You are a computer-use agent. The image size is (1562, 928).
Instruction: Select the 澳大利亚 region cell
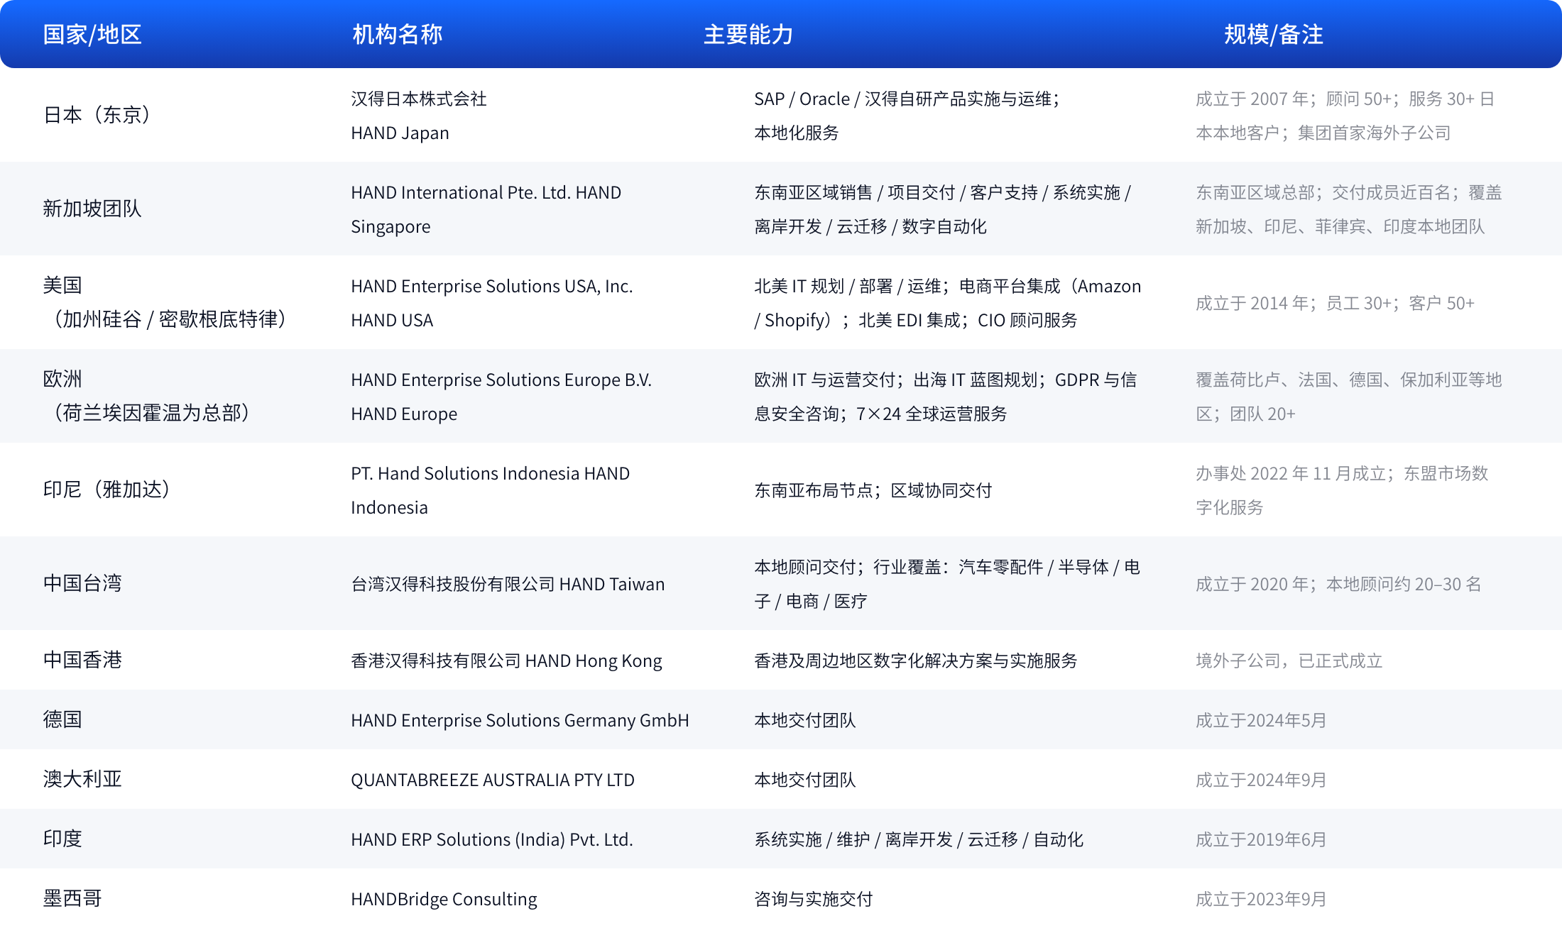click(x=82, y=779)
